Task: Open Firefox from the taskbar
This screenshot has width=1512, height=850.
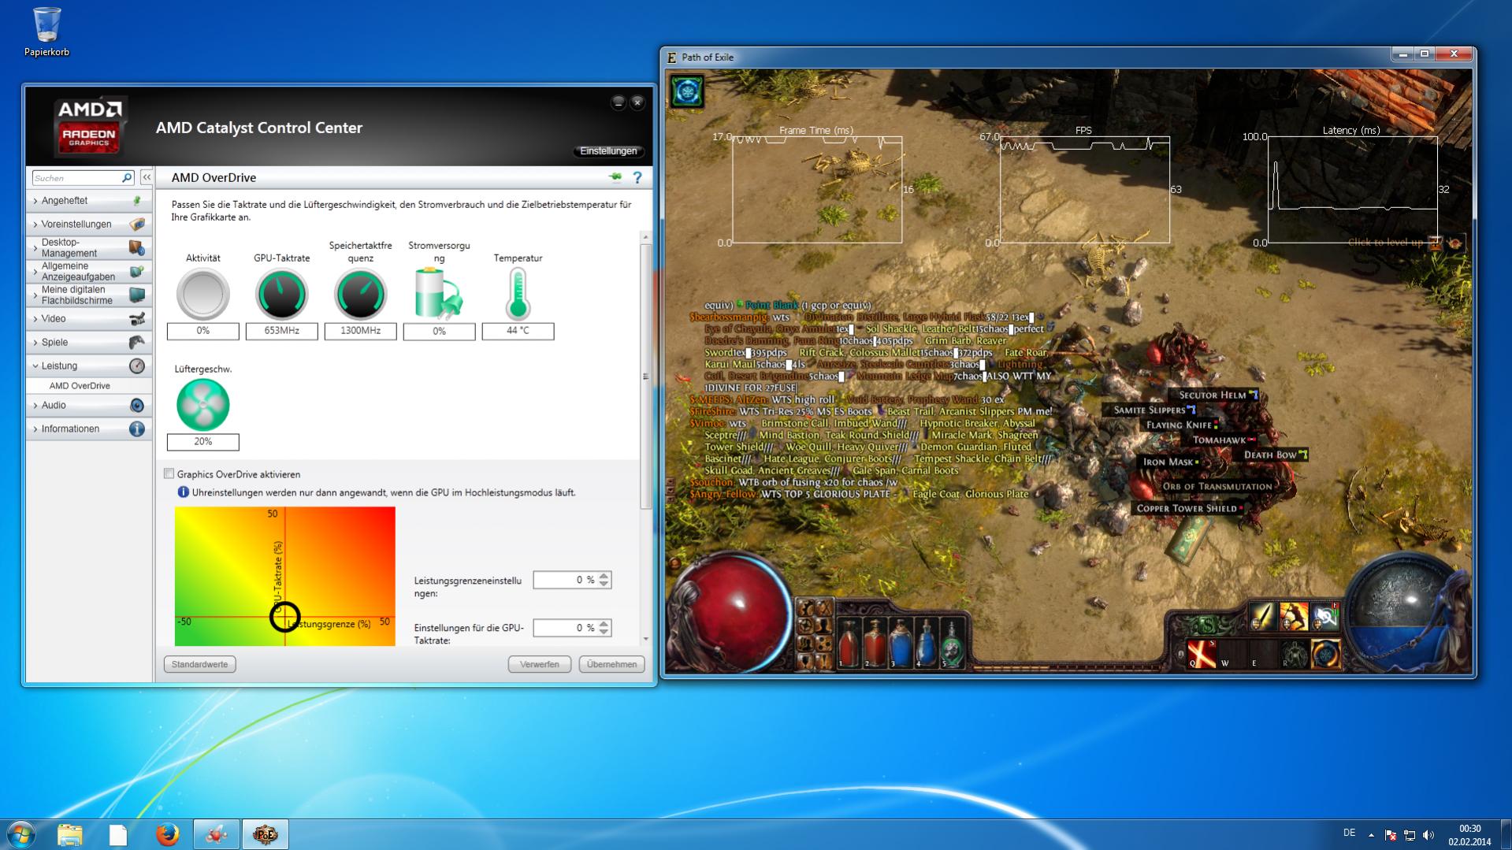Action: pyautogui.click(x=167, y=834)
